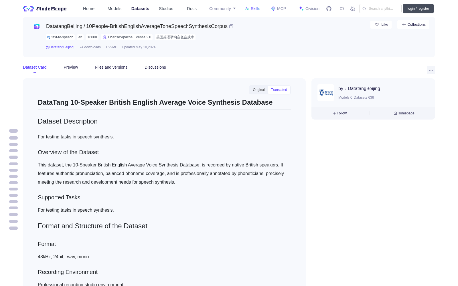Click the ModelScope logo
This screenshot has width=458, height=286.
point(45,9)
